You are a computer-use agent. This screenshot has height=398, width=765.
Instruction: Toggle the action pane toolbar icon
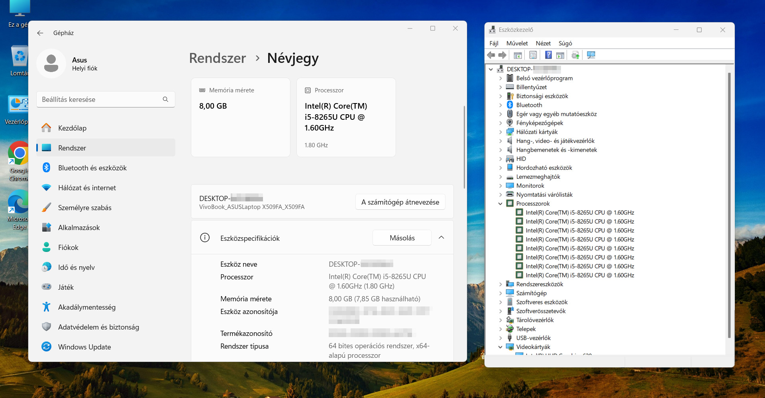coord(560,55)
